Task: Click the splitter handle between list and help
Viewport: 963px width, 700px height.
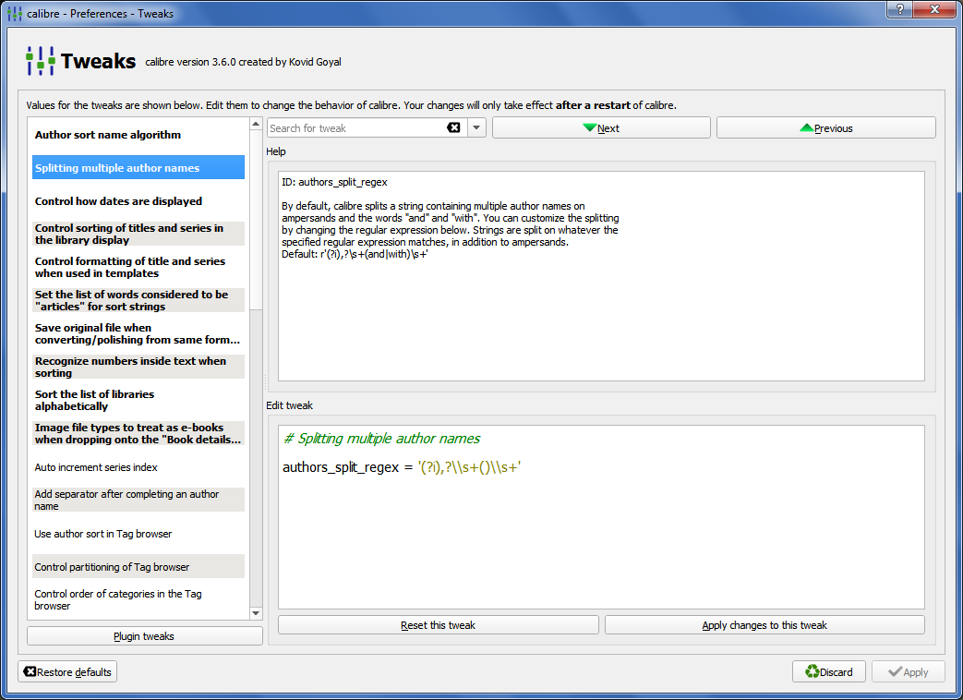Action: tap(265, 382)
